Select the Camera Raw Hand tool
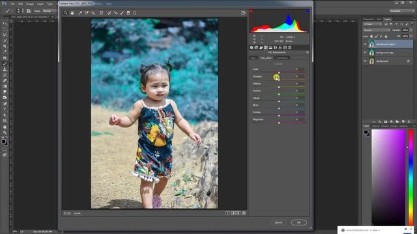Image resolution: width=417 pixels, height=234 pixels. [x=72, y=13]
